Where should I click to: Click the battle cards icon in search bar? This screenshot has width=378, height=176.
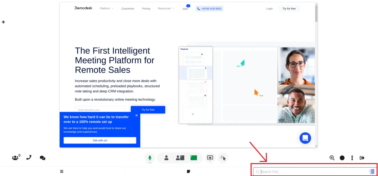tap(372, 172)
